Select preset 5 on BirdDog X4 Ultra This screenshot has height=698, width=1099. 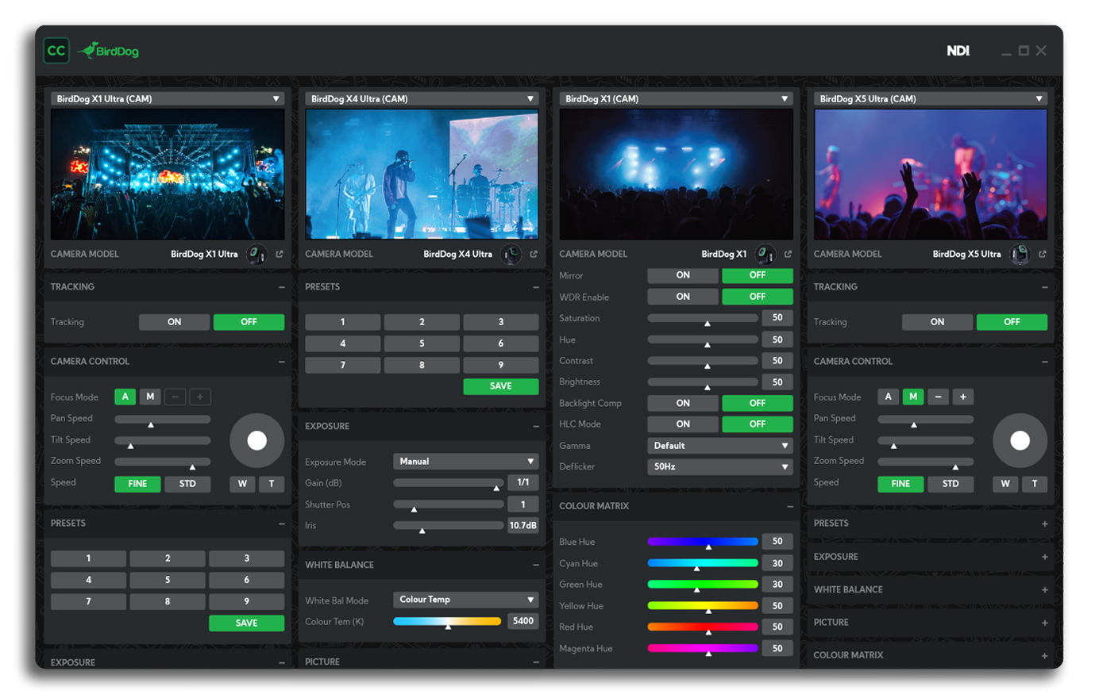click(422, 343)
